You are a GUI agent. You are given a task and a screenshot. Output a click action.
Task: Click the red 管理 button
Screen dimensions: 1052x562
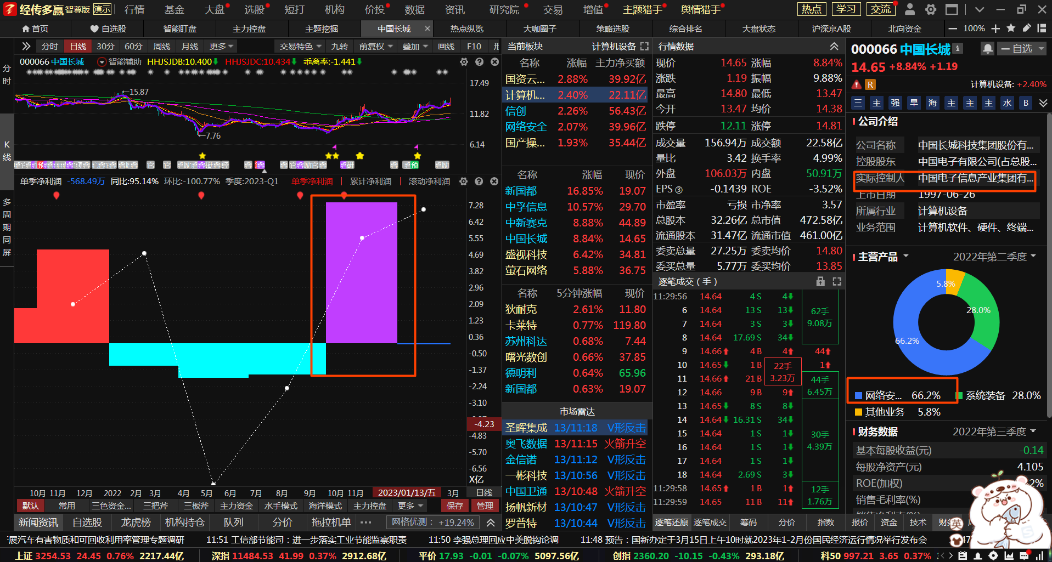pyautogui.click(x=485, y=506)
